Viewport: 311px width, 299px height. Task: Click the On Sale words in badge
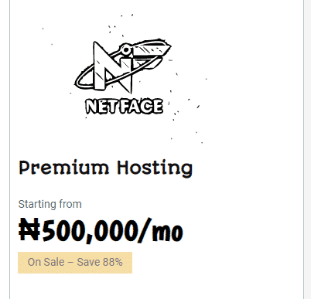click(46, 262)
